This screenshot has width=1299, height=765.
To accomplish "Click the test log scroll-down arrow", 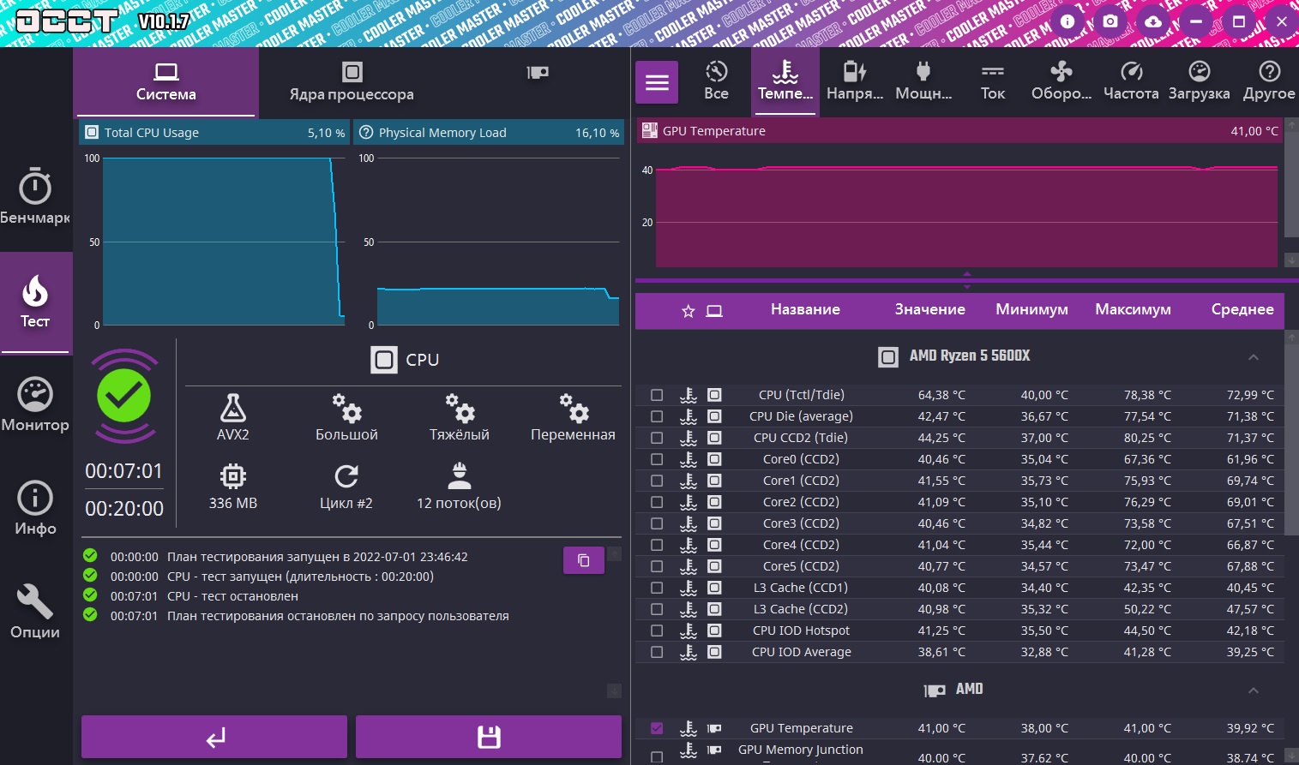I will pyautogui.click(x=614, y=690).
